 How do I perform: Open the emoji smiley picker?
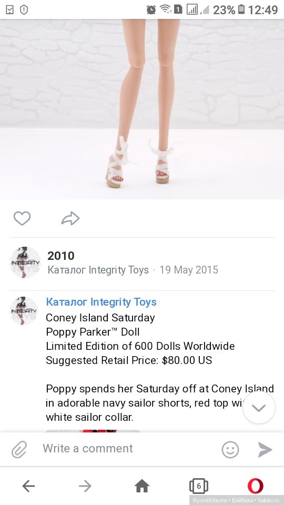point(230,449)
